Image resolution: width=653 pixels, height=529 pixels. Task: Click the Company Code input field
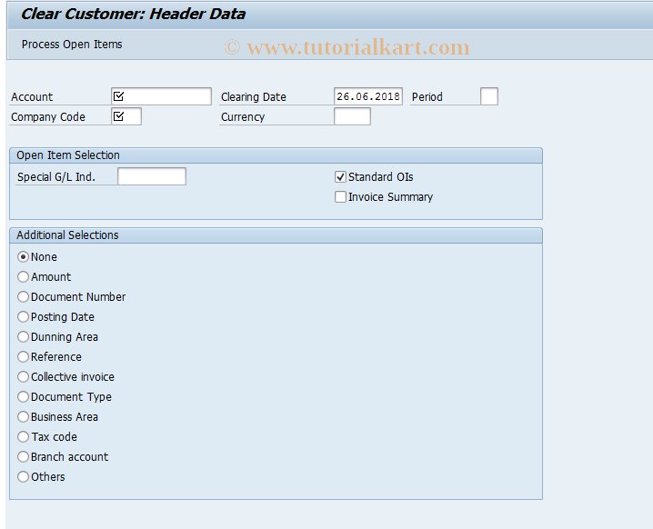tap(126, 116)
